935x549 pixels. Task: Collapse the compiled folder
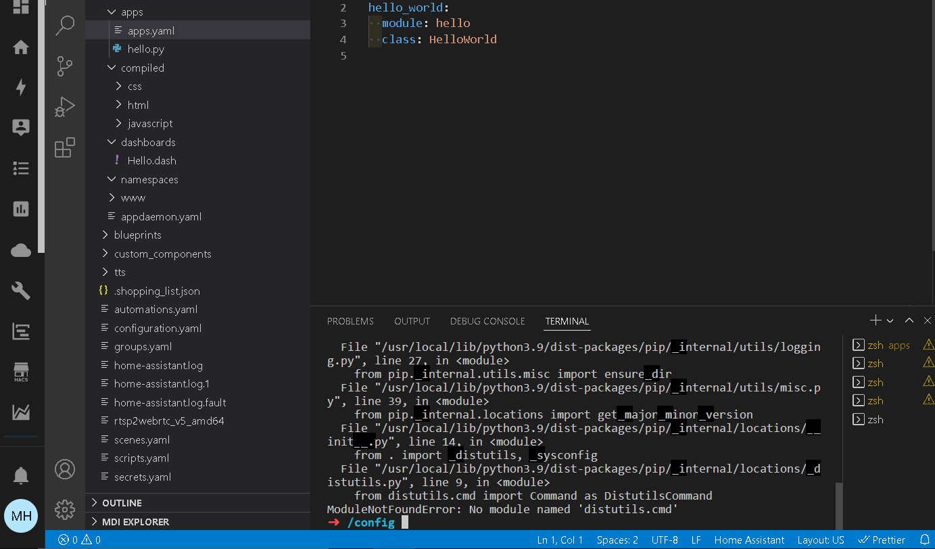135,68
